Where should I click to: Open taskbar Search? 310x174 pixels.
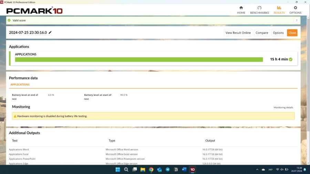pos(126,170)
